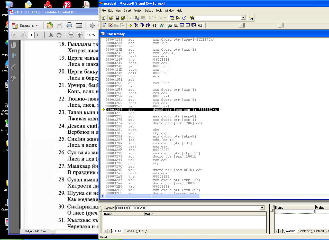
Task: Show Attachments paperclip panel in Acrobat
Action: [x=14, y=67]
